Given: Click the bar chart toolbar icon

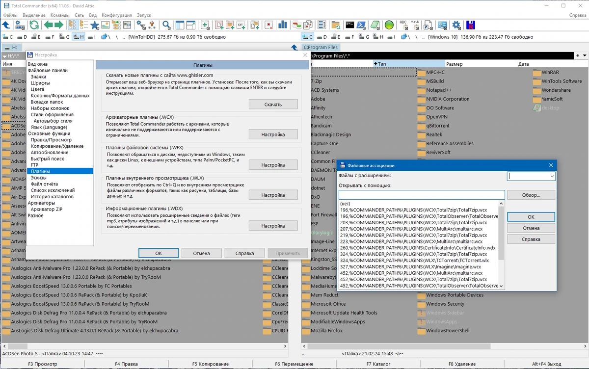Looking at the screenshot, I should point(283,25).
